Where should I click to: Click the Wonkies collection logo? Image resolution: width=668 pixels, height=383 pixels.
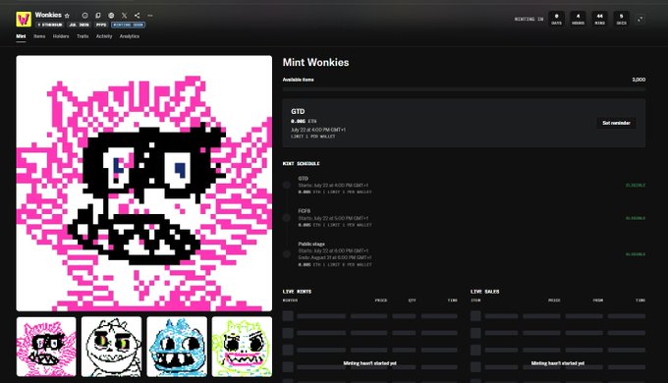click(24, 20)
